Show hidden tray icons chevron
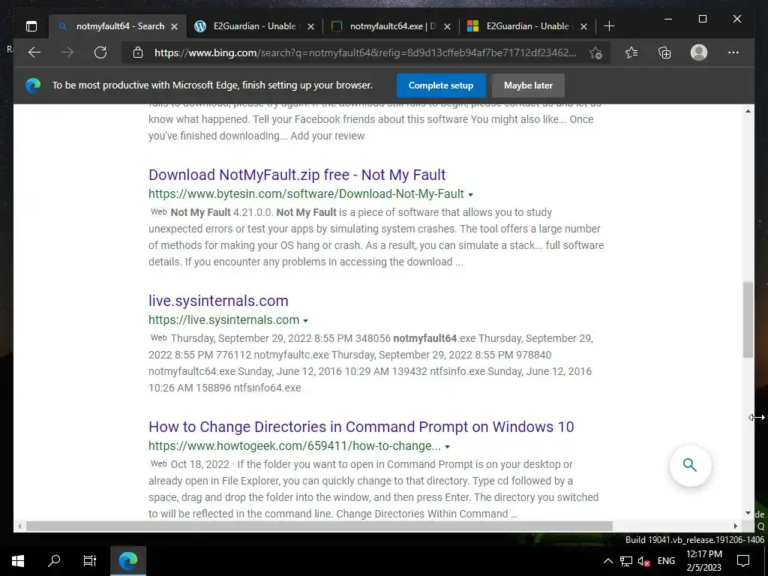The width and height of the screenshot is (768, 576). (607, 561)
